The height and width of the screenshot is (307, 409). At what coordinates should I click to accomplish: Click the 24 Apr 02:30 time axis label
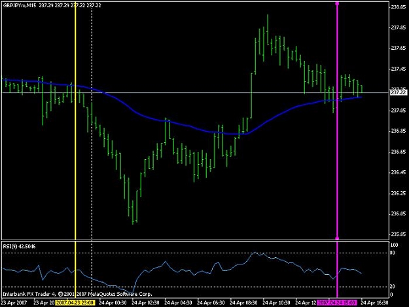click(145, 303)
